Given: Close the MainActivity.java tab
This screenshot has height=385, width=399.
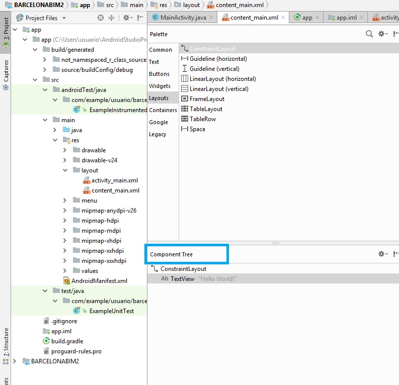Looking at the screenshot, I should click(211, 18).
